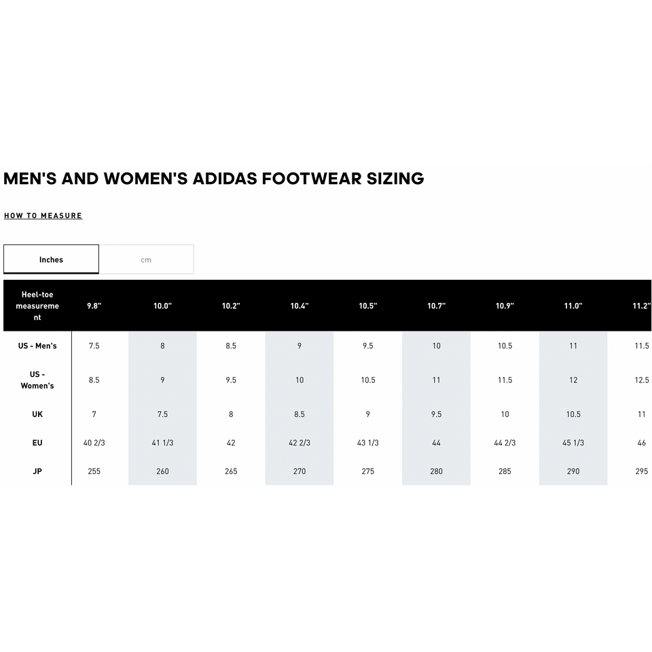
Task: Select EU size 42 2/3 cell
Action: [x=300, y=443]
